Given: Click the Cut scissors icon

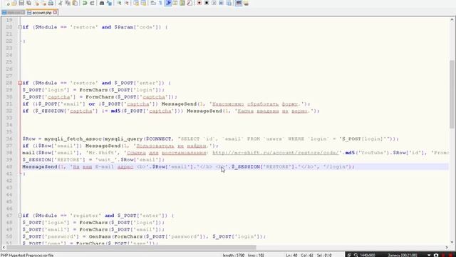Looking at the screenshot, I should point(61,3).
